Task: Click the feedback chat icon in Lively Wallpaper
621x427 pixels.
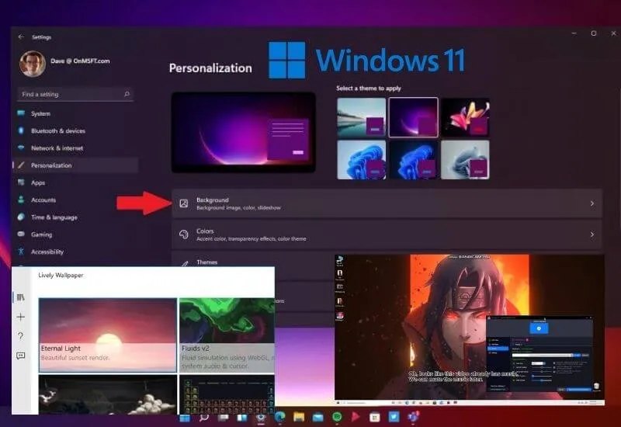Action: 21,356
